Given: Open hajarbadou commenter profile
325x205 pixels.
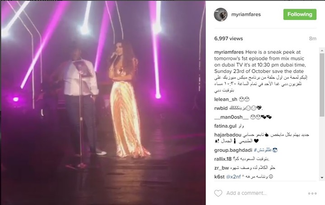Looking at the screenshot, I should click(228, 135).
